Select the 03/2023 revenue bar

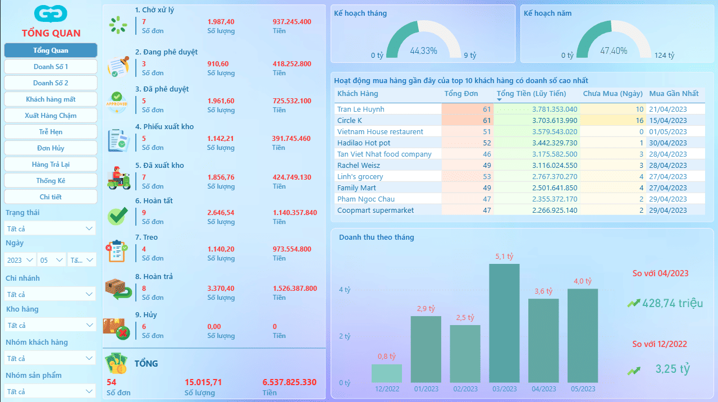click(504, 323)
